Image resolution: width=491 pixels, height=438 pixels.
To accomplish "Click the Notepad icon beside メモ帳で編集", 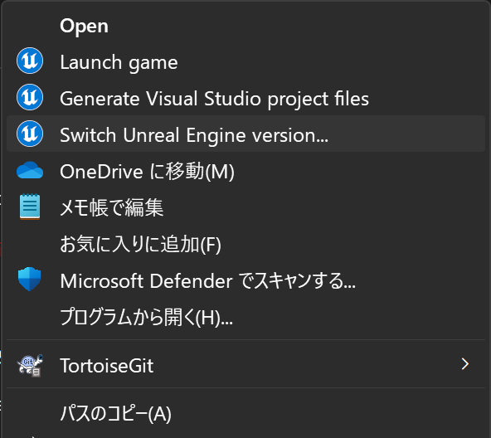I will click(x=30, y=207).
